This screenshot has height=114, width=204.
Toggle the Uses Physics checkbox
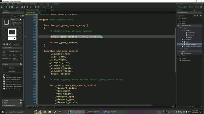tap(21, 58)
